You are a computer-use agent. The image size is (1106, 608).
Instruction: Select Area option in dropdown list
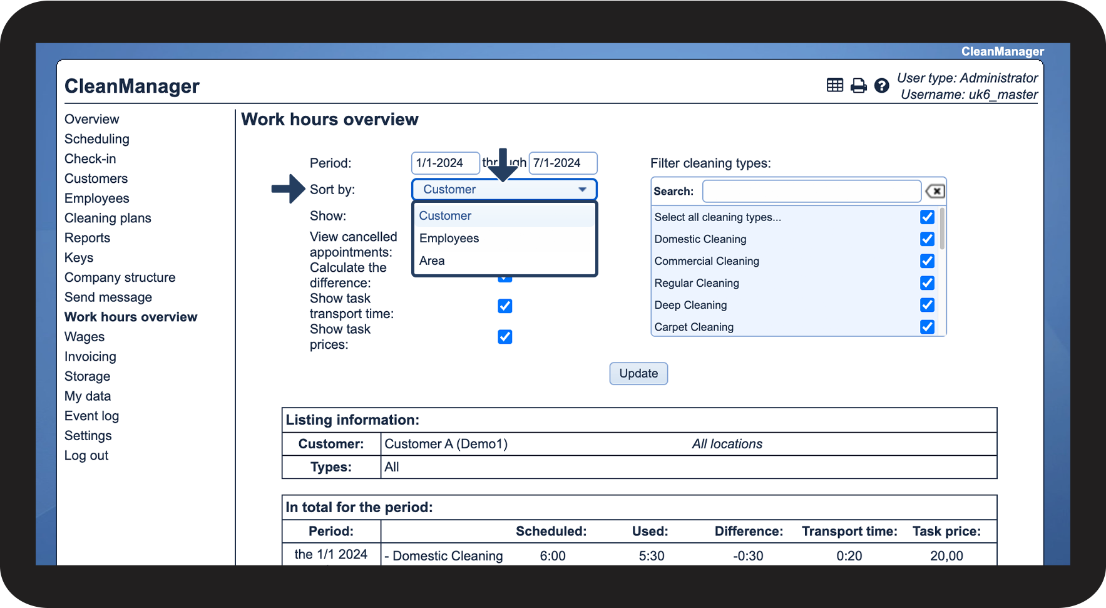click(x=432, y=261)
